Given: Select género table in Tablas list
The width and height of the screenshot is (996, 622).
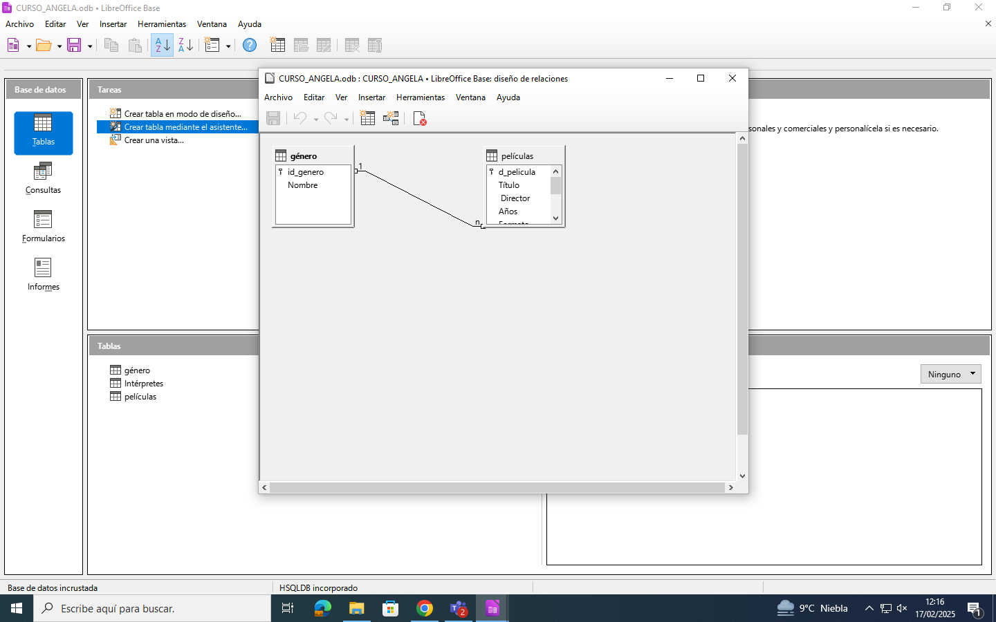Looking at the screenshot, I should (x=137, y=370).
